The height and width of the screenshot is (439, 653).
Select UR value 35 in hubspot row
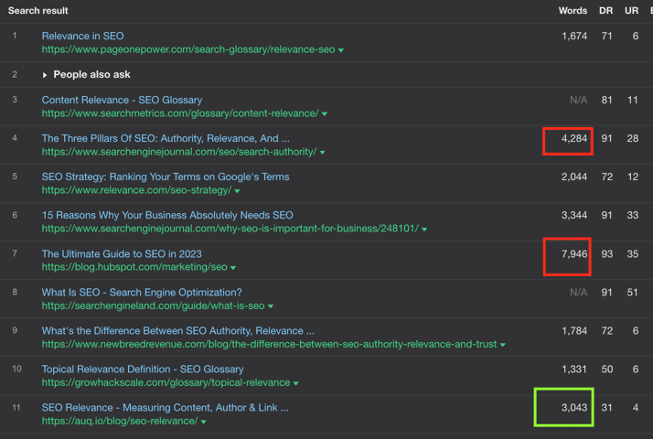click(x=633, y=253)
